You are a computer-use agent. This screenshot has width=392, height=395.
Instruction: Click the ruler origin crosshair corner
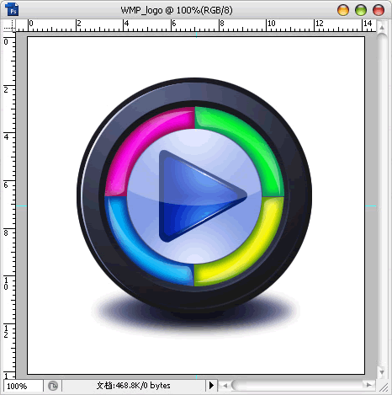pos(9,25)
